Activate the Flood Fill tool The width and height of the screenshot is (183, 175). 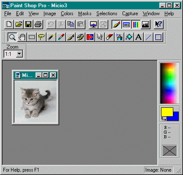point(129,37)
